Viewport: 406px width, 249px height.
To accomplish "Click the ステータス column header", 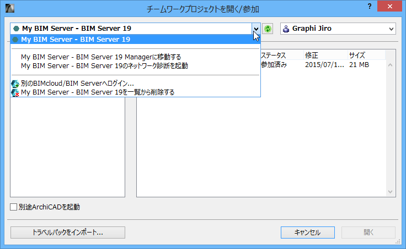I will point(282,55).
